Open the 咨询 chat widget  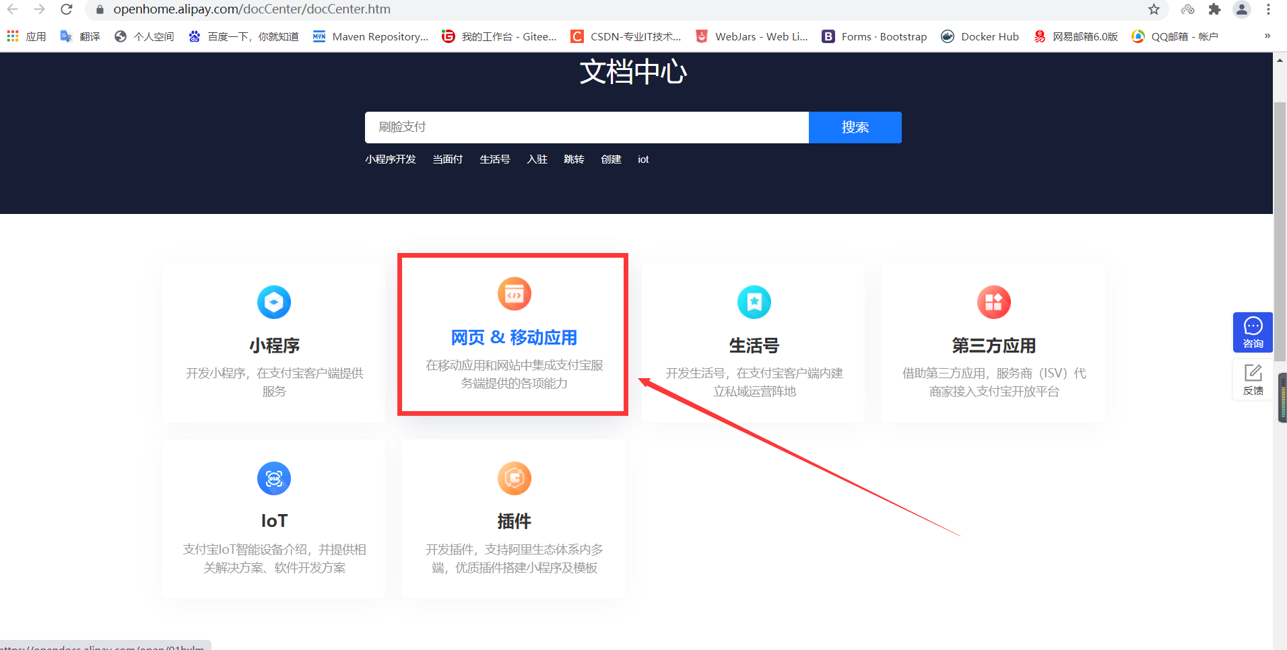coord(1253,332)
